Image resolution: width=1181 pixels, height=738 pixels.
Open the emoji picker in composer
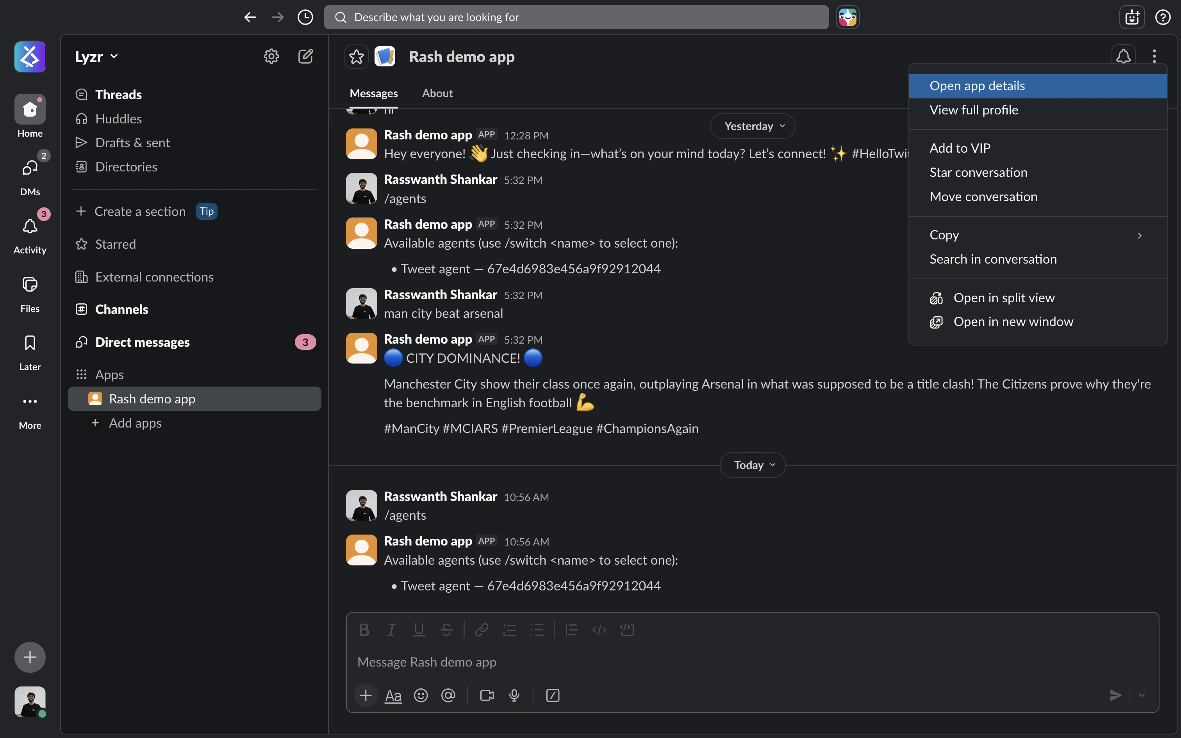coord(421,695)
